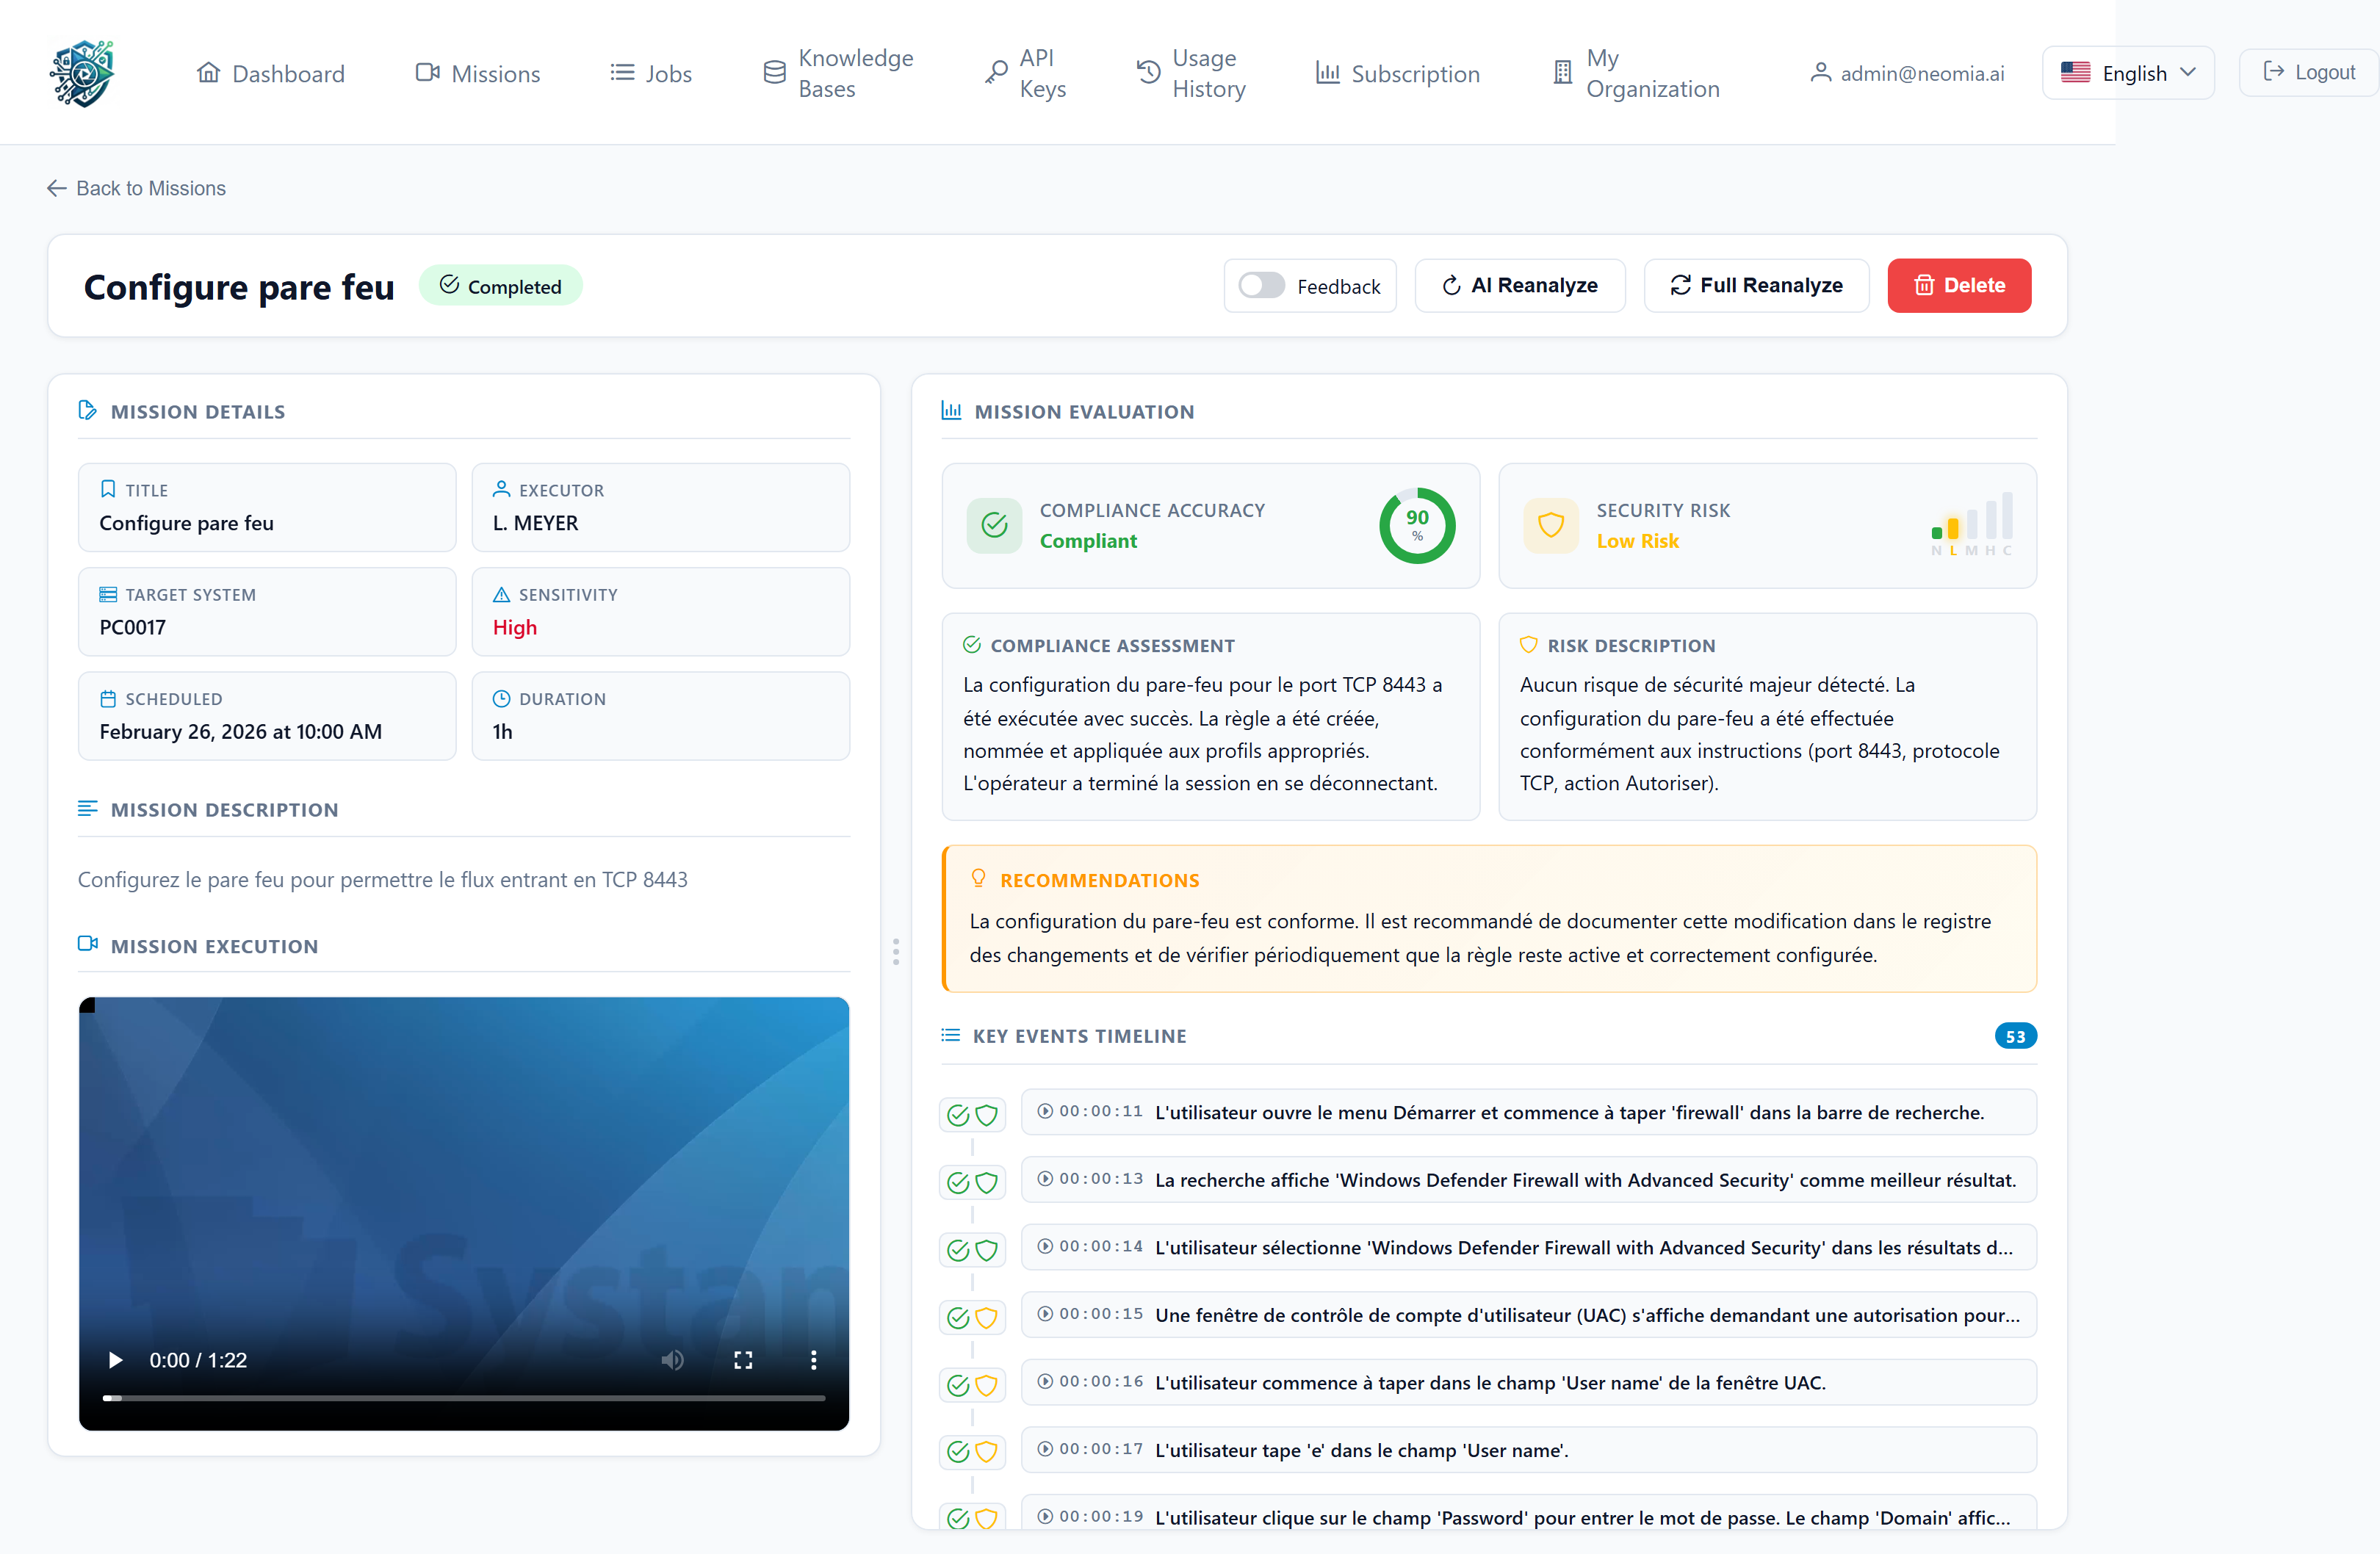Click the AI Reanalyze button
This screenshot has height=1554, width=2380.
click(1520, 286)
